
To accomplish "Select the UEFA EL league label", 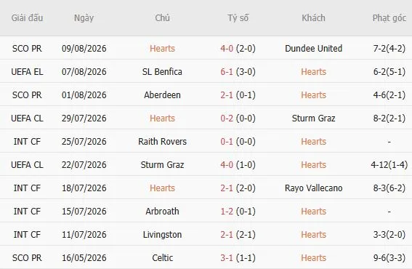I will coord(27,72).
